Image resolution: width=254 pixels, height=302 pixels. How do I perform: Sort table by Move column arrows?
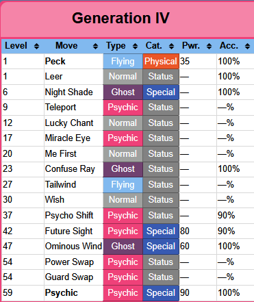pos(95,47)
